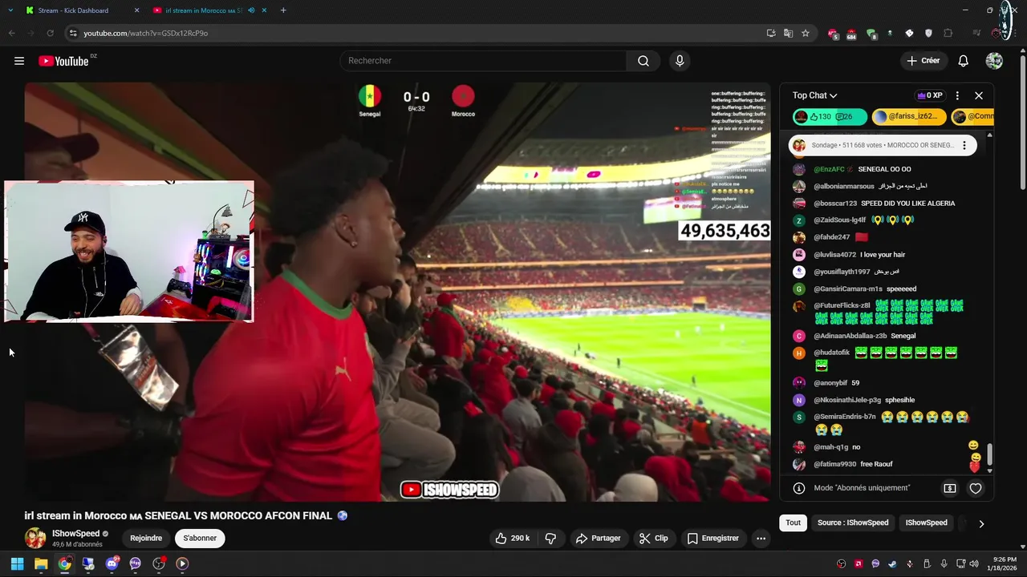Click the Rejoindre join button
Viewport: 1027px width, 577px height.
coord(146,539)
